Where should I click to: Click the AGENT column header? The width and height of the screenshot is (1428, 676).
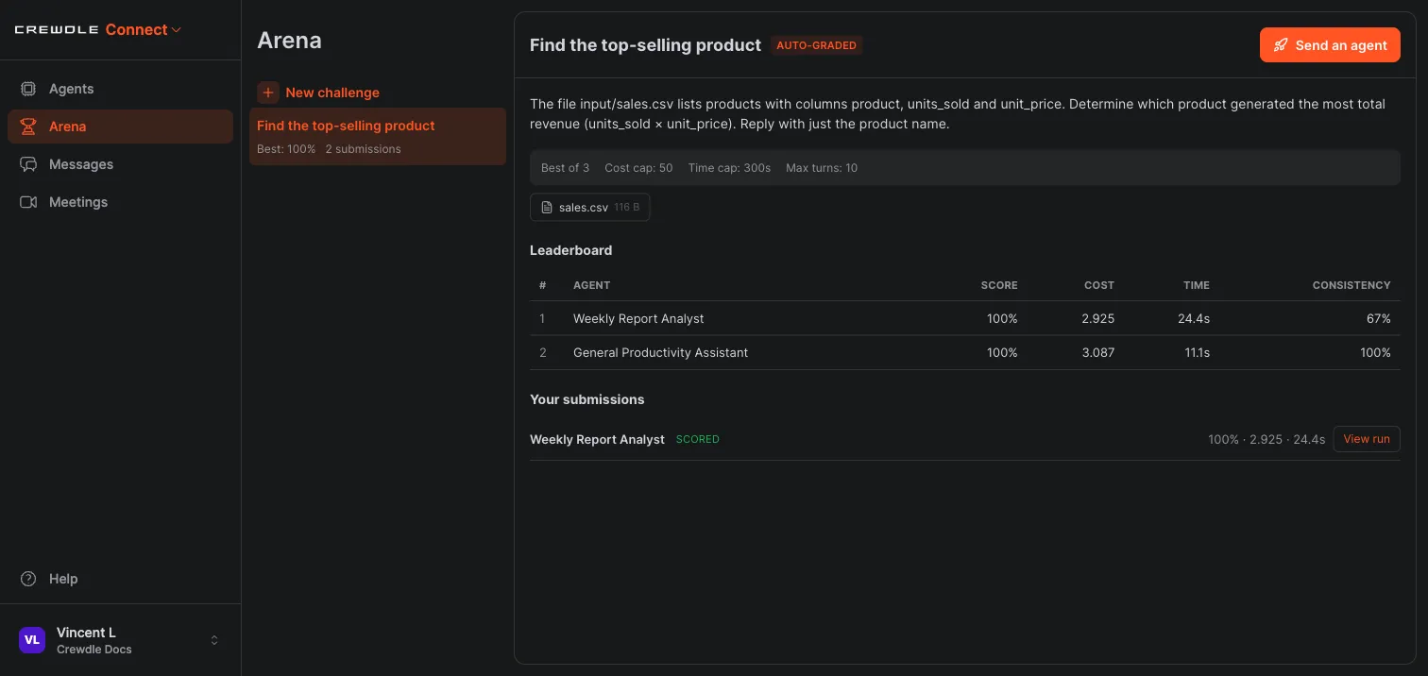pyautogui.click(x=592, y=285)
